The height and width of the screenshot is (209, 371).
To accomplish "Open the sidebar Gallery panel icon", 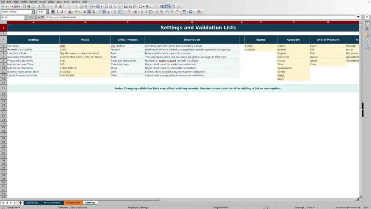I will (367, 35).
